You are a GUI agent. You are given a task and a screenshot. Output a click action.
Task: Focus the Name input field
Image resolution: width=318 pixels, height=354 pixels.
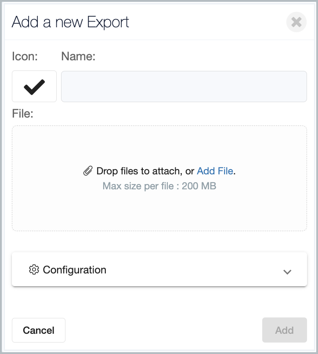(x=184, y=86)
